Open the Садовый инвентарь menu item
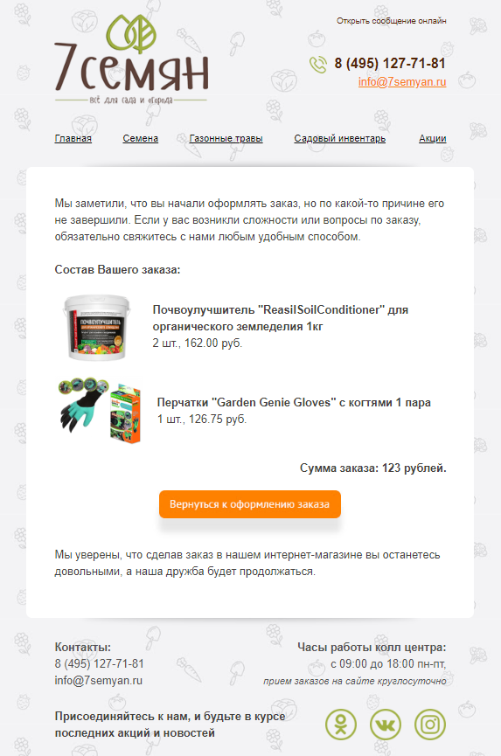The width and height of the screenshot is (501, 756). click(x=340, y=138)
